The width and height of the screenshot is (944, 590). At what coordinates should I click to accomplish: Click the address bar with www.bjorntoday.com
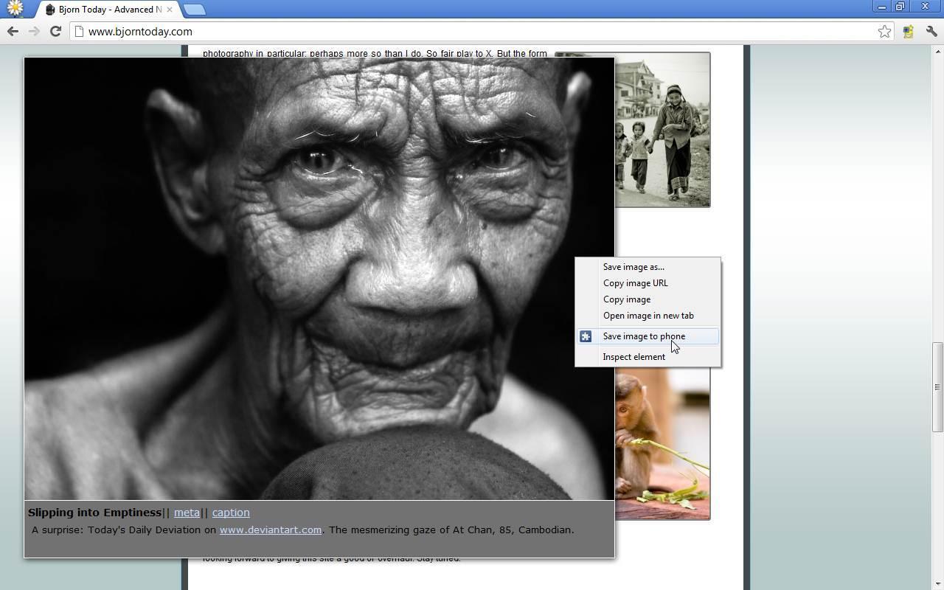(472, 31)
